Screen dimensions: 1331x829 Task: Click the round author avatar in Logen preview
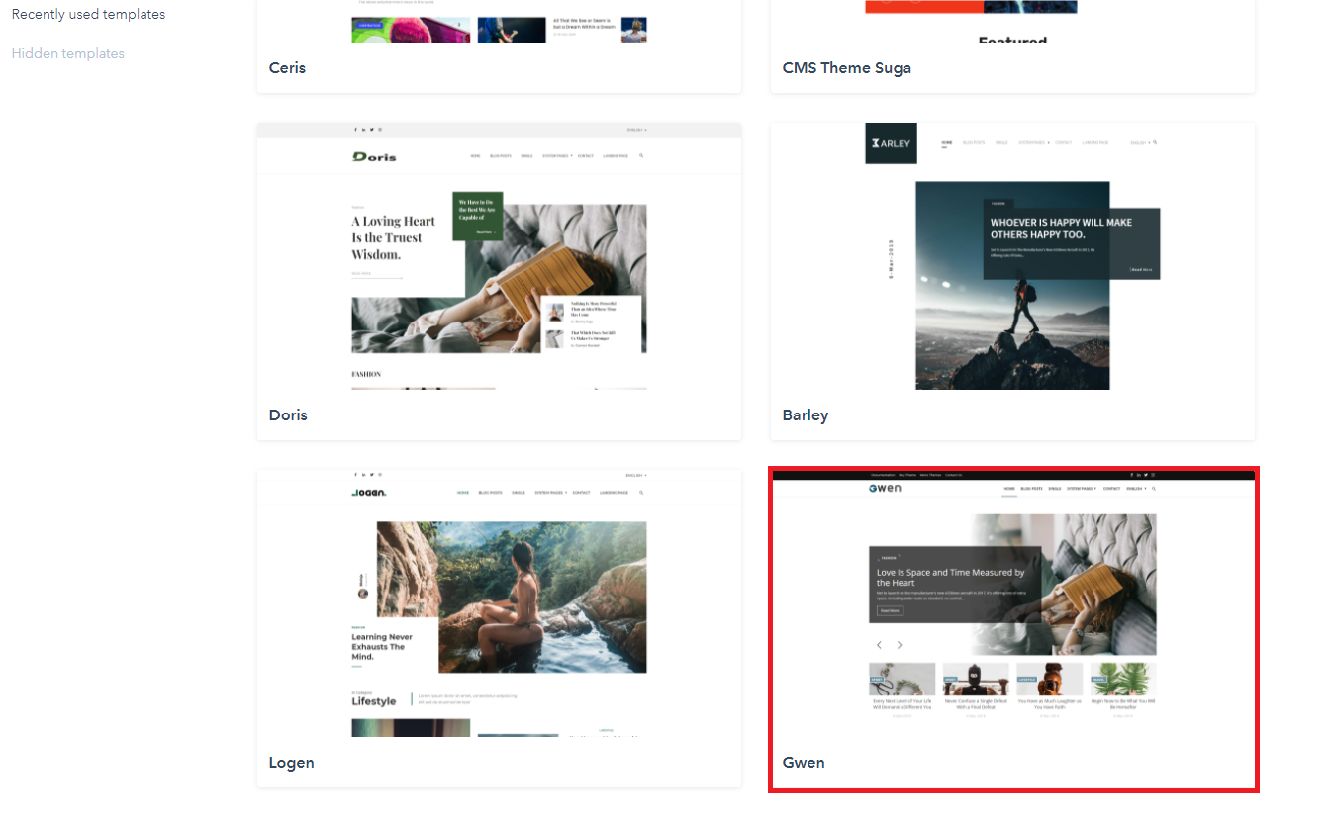click(363, 594)
